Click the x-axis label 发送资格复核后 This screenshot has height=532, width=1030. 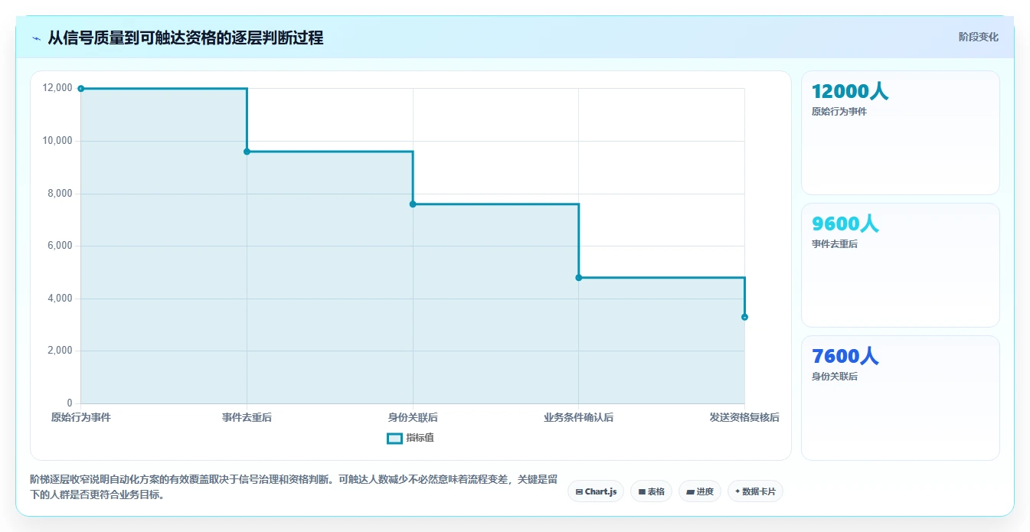tap(744, 418)
